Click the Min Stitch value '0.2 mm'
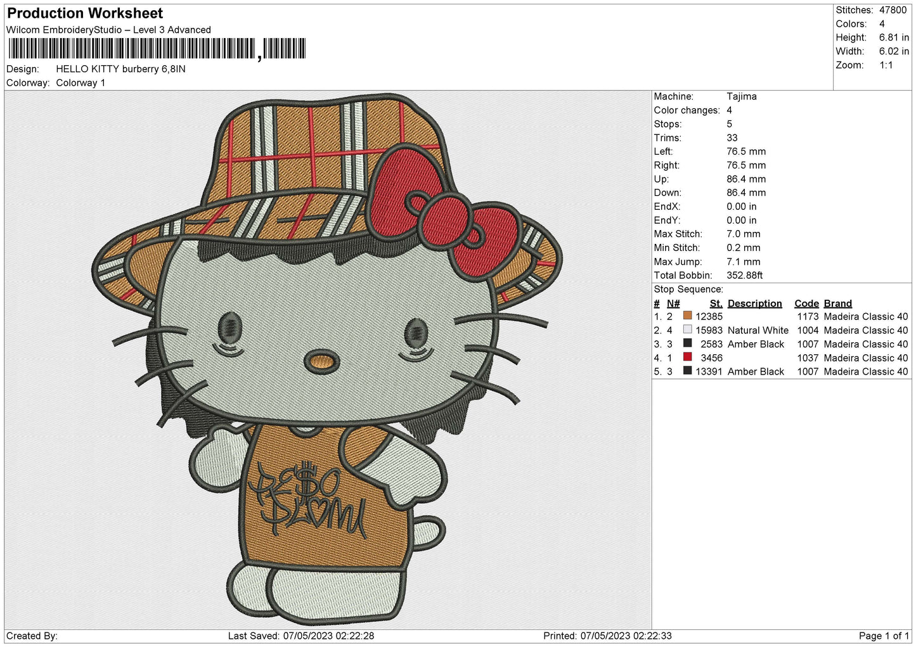 pos(744,248)
